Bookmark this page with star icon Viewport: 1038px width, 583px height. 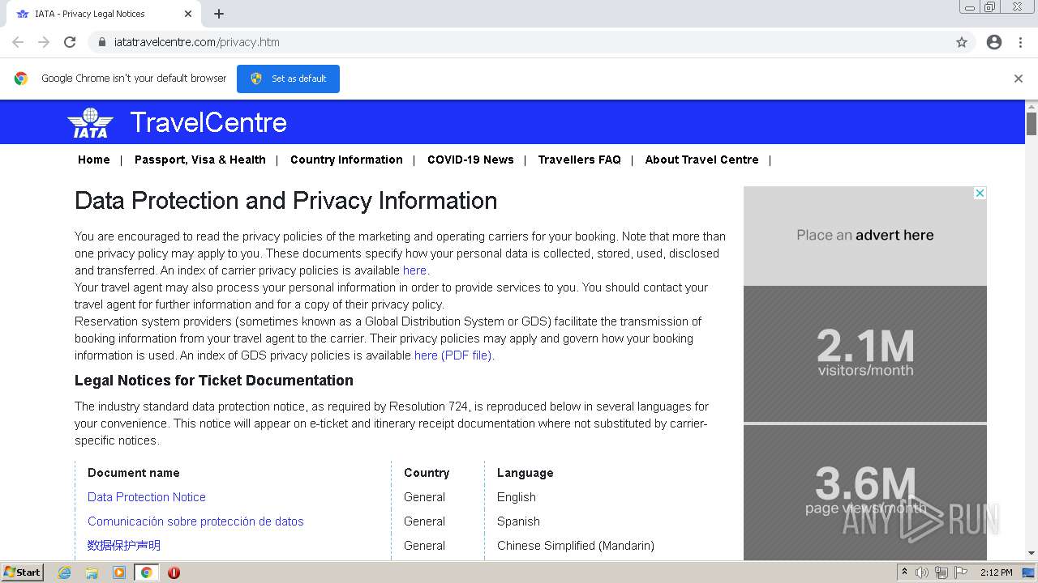point(962,42)
